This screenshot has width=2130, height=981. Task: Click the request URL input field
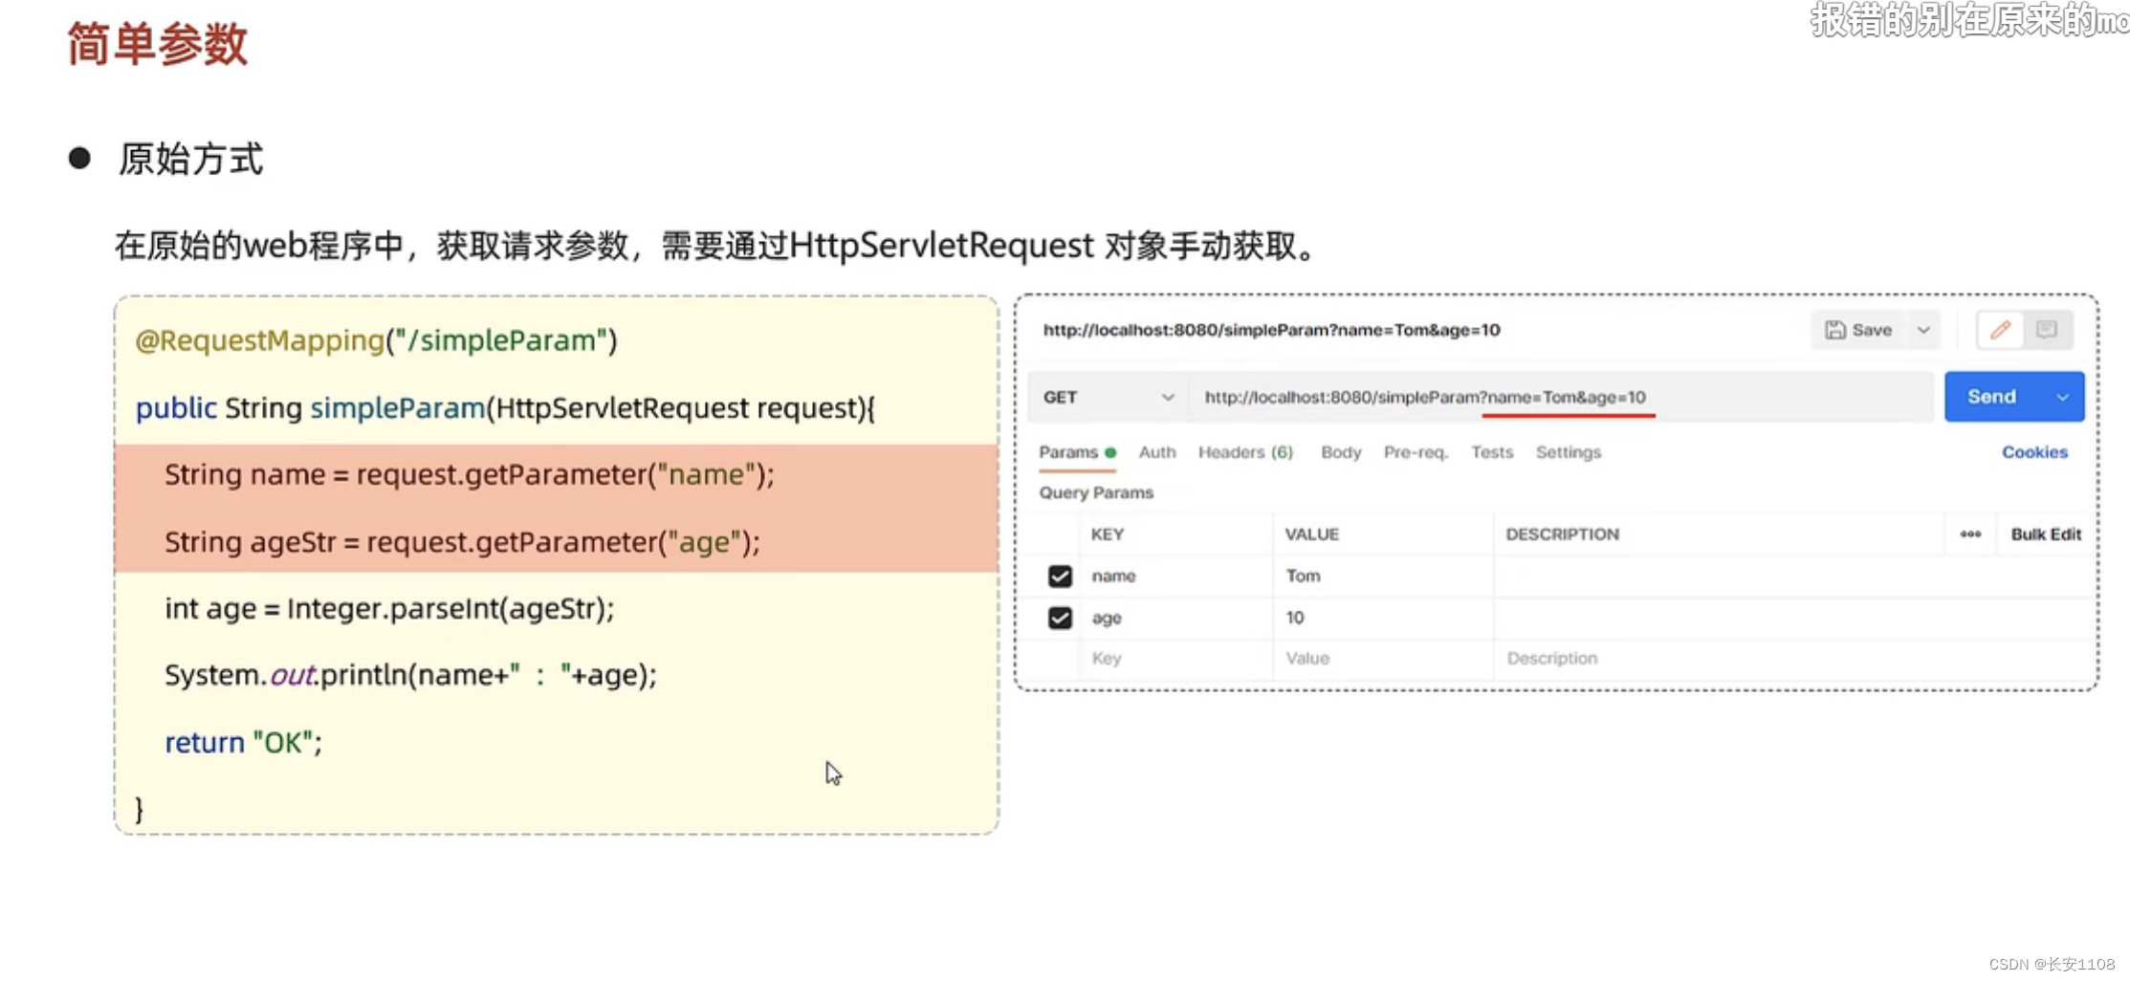pos(1560,397)
